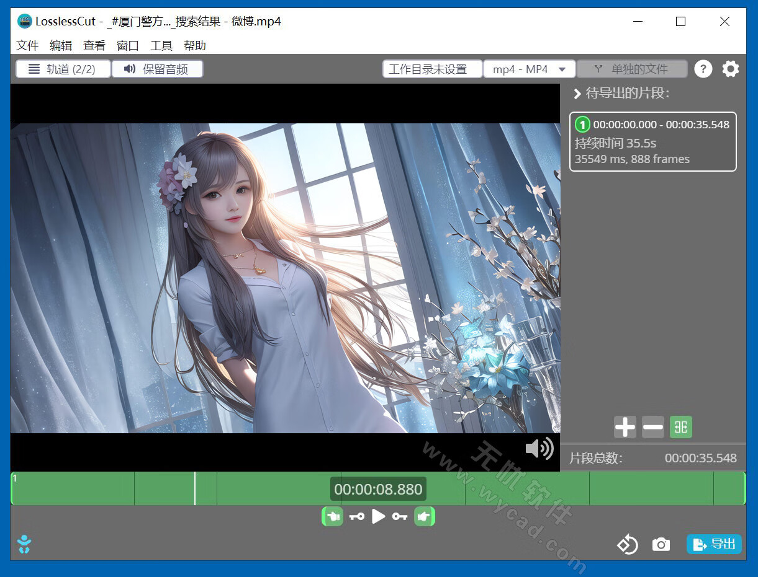The width and height of the screenshot is (758, 577).
Task: Toggle simple mode with the baby icon
Action: [x=24, y=544]
